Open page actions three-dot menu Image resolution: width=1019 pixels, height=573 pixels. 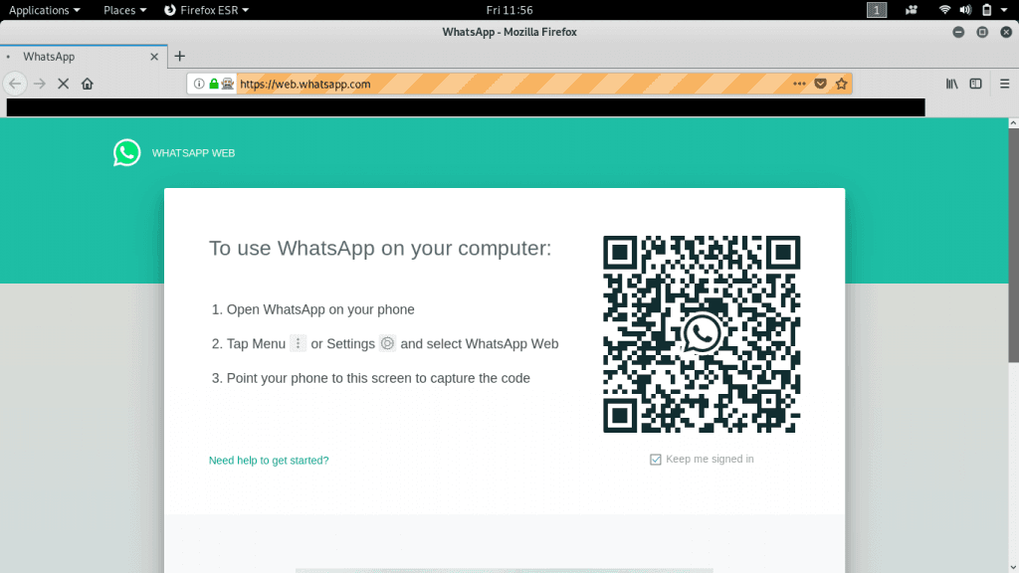(x=799, y=85)
